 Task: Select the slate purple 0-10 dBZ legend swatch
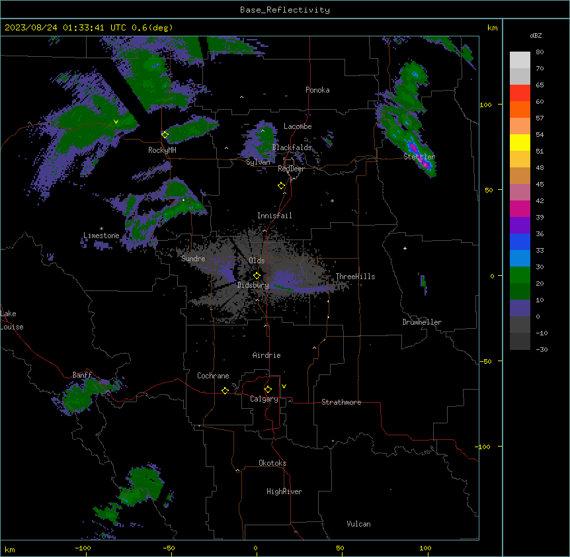pyautogui.click(x=520, y=308)
